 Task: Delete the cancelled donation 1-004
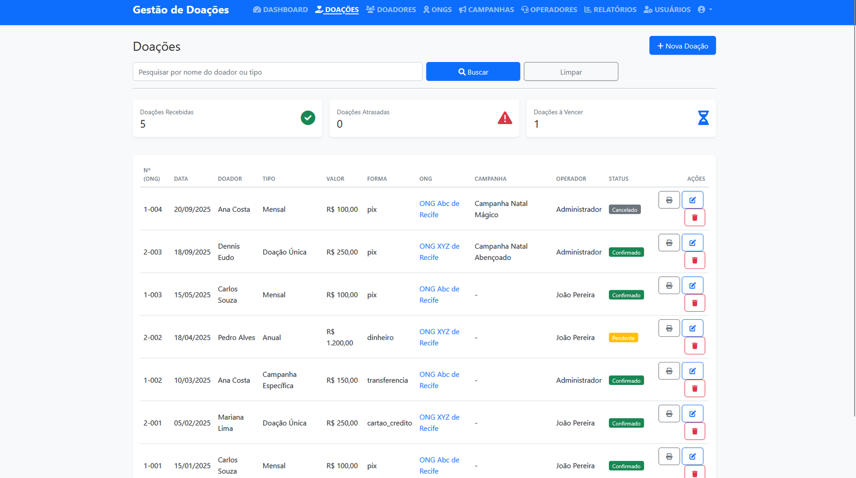tap(694, 218)
